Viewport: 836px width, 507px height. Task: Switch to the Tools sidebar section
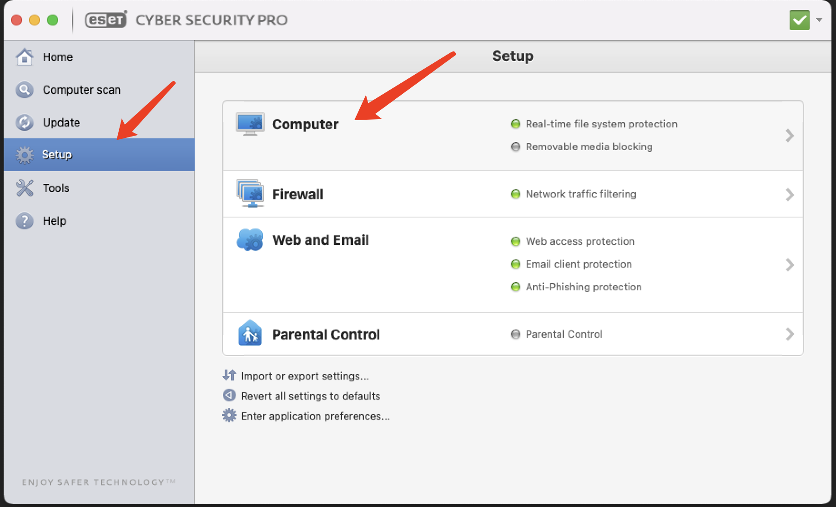click(x=56, y=188)
